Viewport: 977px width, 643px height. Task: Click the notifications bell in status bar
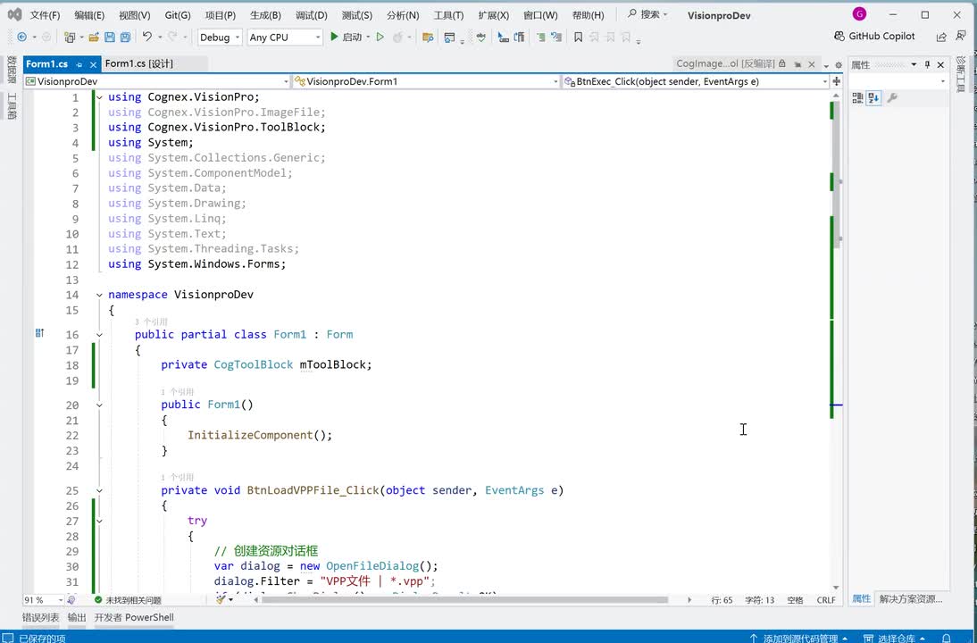pos(946,638)
